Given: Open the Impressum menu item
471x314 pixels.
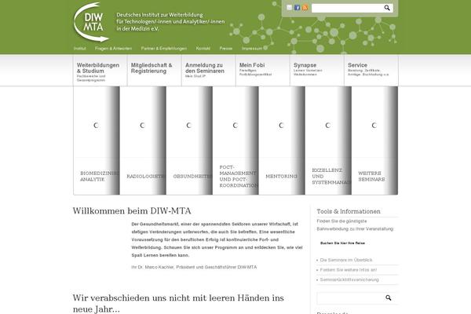Looking at the screenshot, I should pyautogui.click(x=252, y=49).
